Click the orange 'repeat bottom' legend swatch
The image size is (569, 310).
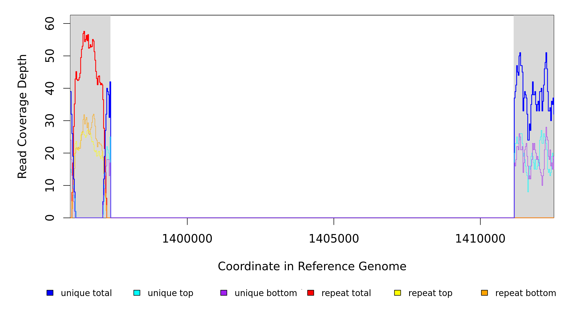(484, 293)
